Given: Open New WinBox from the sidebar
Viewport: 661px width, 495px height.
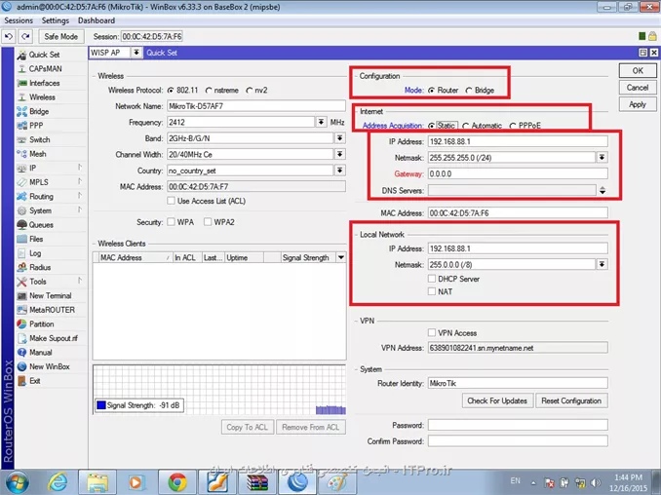Looking at the screenshot, I should [x=50, y=366].
